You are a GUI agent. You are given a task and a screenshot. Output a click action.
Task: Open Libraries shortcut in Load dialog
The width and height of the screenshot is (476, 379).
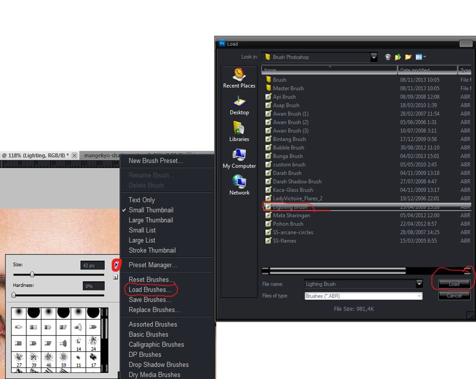tap(239, 132)
